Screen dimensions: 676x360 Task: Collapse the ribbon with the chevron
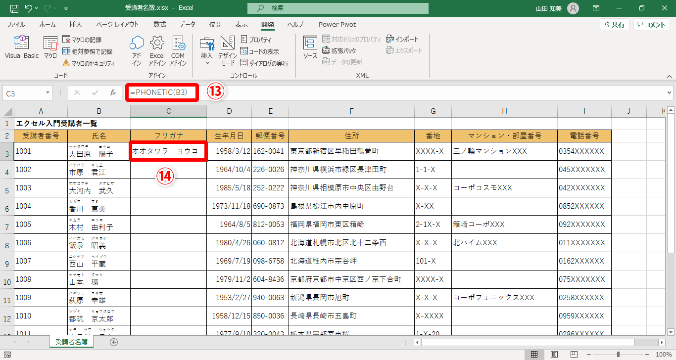click(x=669, y=76)
